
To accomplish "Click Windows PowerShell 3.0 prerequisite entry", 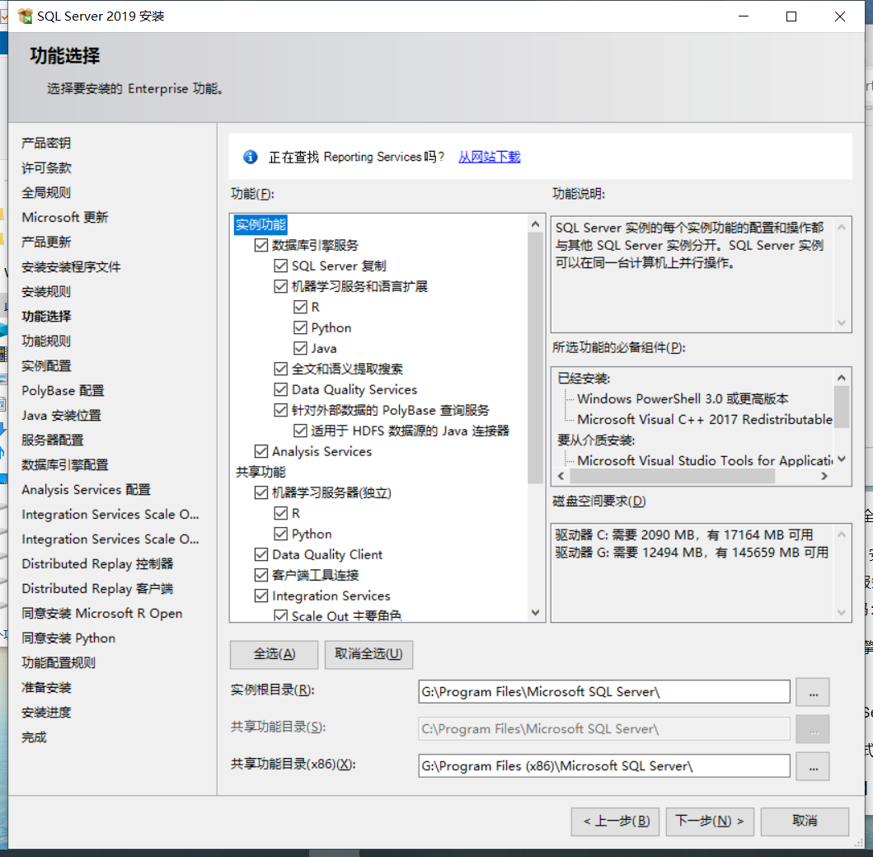I will (683, 399).
